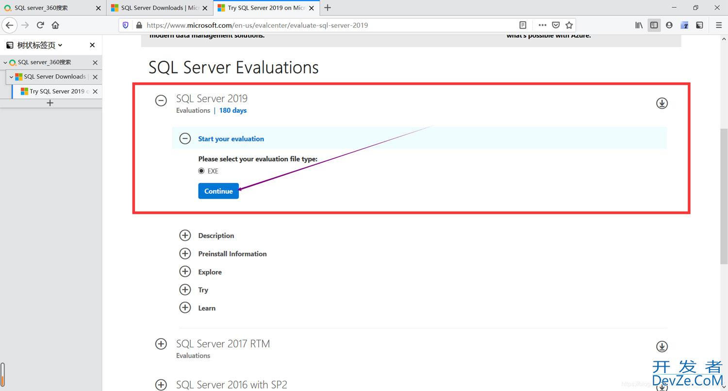Go back with the browser back arrow

click(10, 25)
